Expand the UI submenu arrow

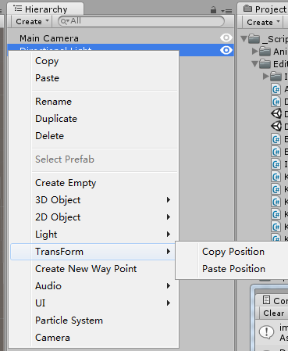click(169, 303)
